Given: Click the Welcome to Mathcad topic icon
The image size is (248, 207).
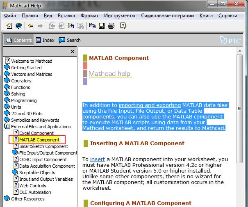Looking at the screenshot, I should (x=8, y=61).
